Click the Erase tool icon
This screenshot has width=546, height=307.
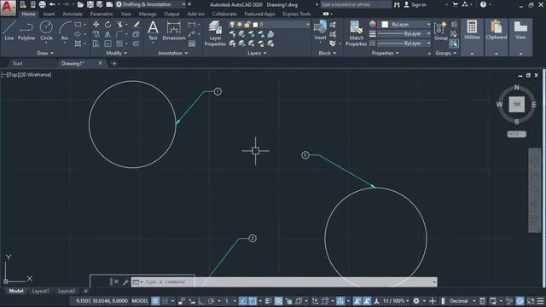pyautogui.click(x=136, y=25)
